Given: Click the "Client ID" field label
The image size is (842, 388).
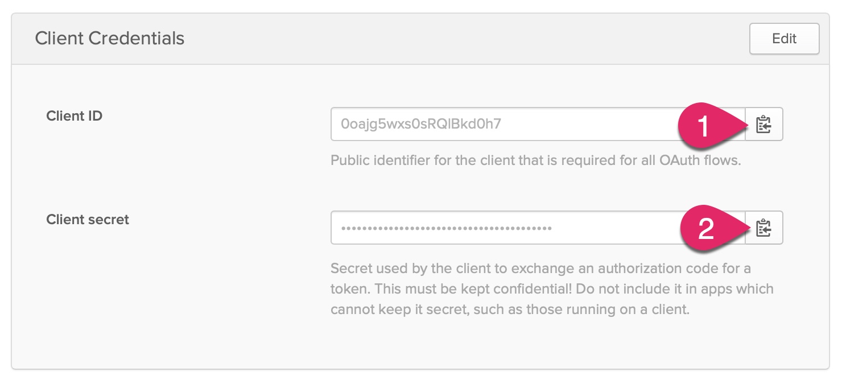Looking at the screenshot, I should click(x=74, y=116).
